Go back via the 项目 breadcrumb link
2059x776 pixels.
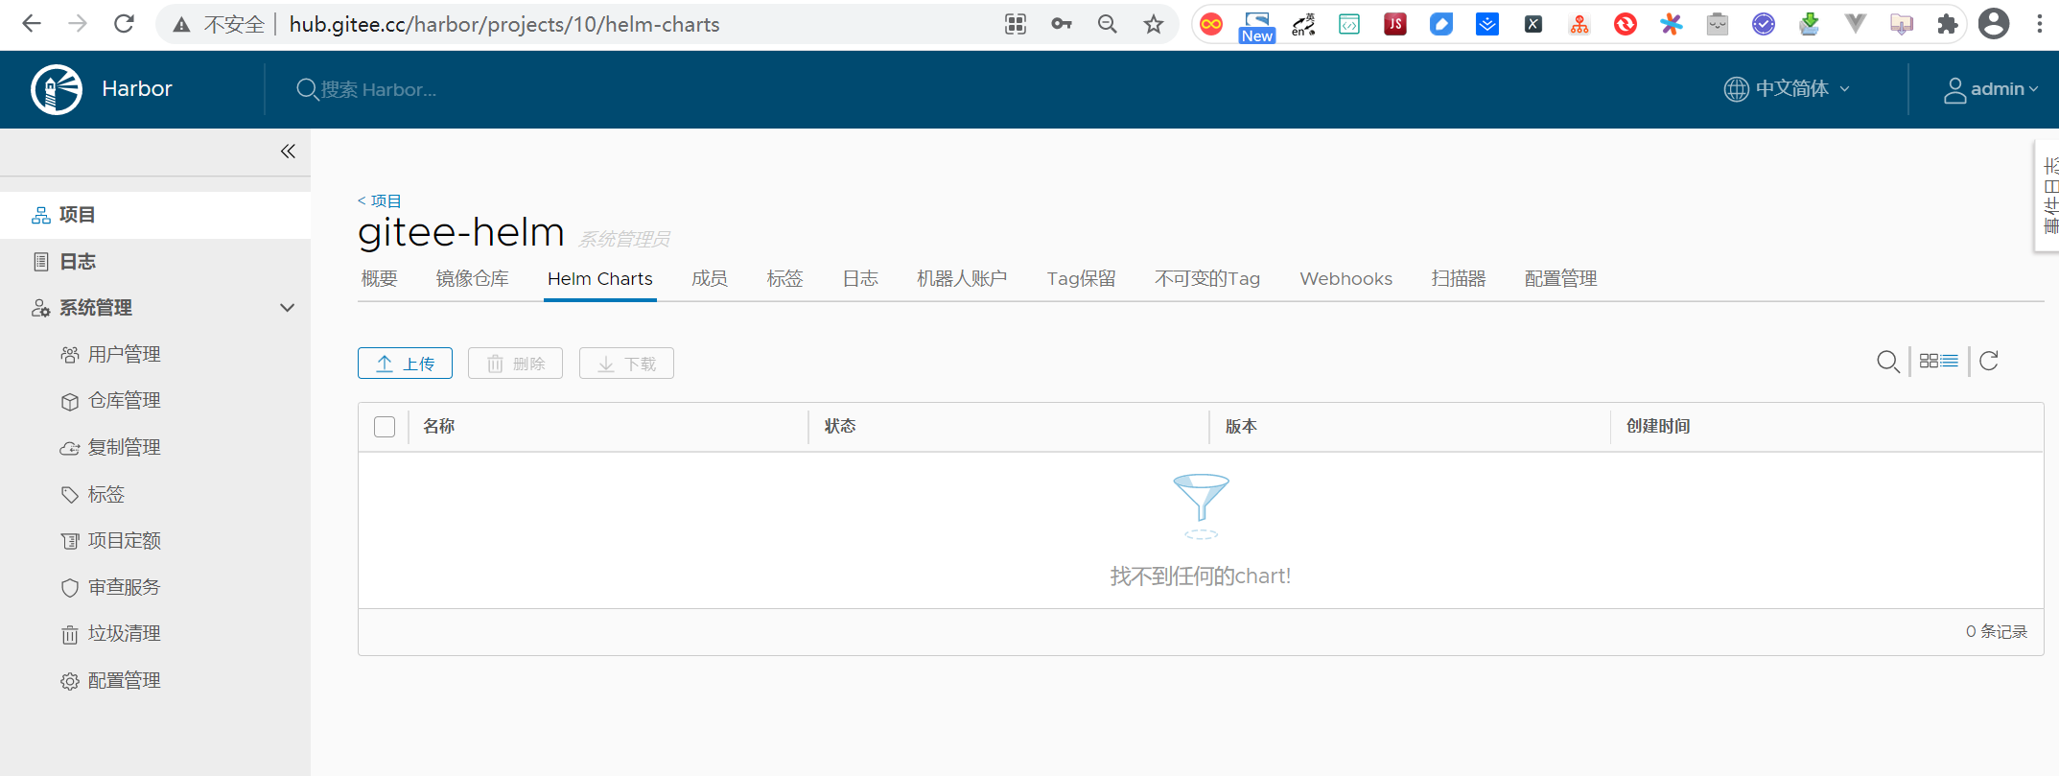coord(380,200)
